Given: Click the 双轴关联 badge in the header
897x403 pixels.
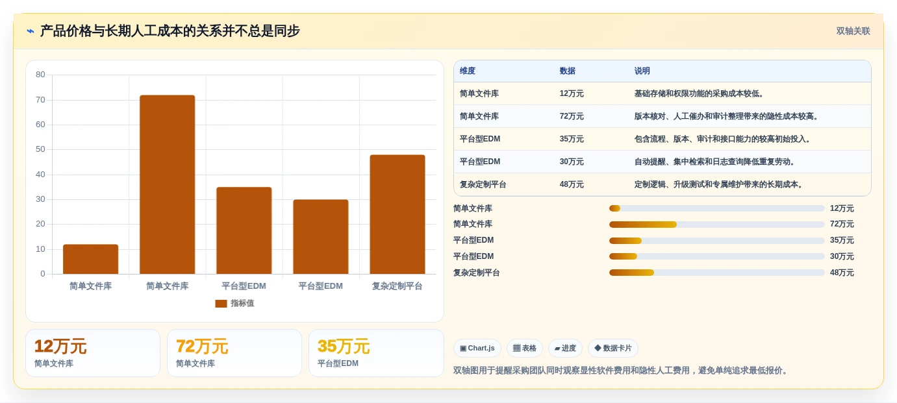Looking at the screenshot, I should point(853,31).
